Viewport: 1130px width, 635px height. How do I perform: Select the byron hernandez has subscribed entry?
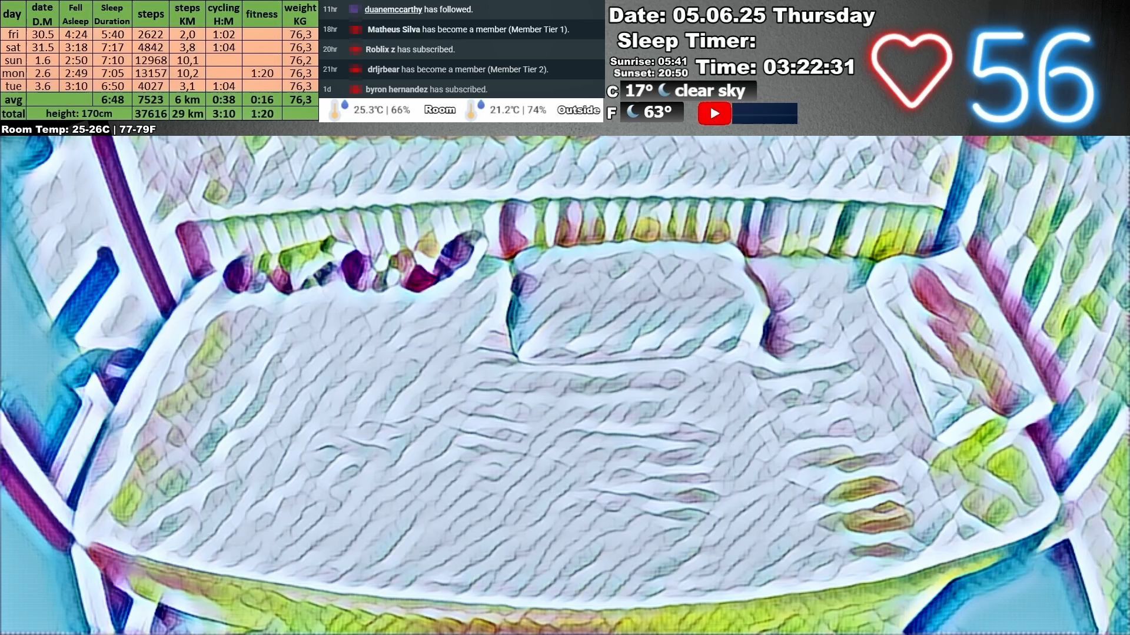tap(461, 89)
